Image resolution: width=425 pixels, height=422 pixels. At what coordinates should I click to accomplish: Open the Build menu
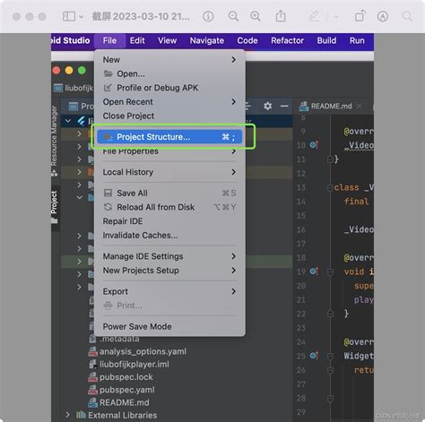326,40
